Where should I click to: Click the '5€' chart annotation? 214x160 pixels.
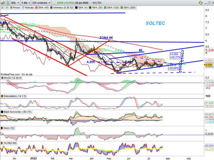(141, 50)
